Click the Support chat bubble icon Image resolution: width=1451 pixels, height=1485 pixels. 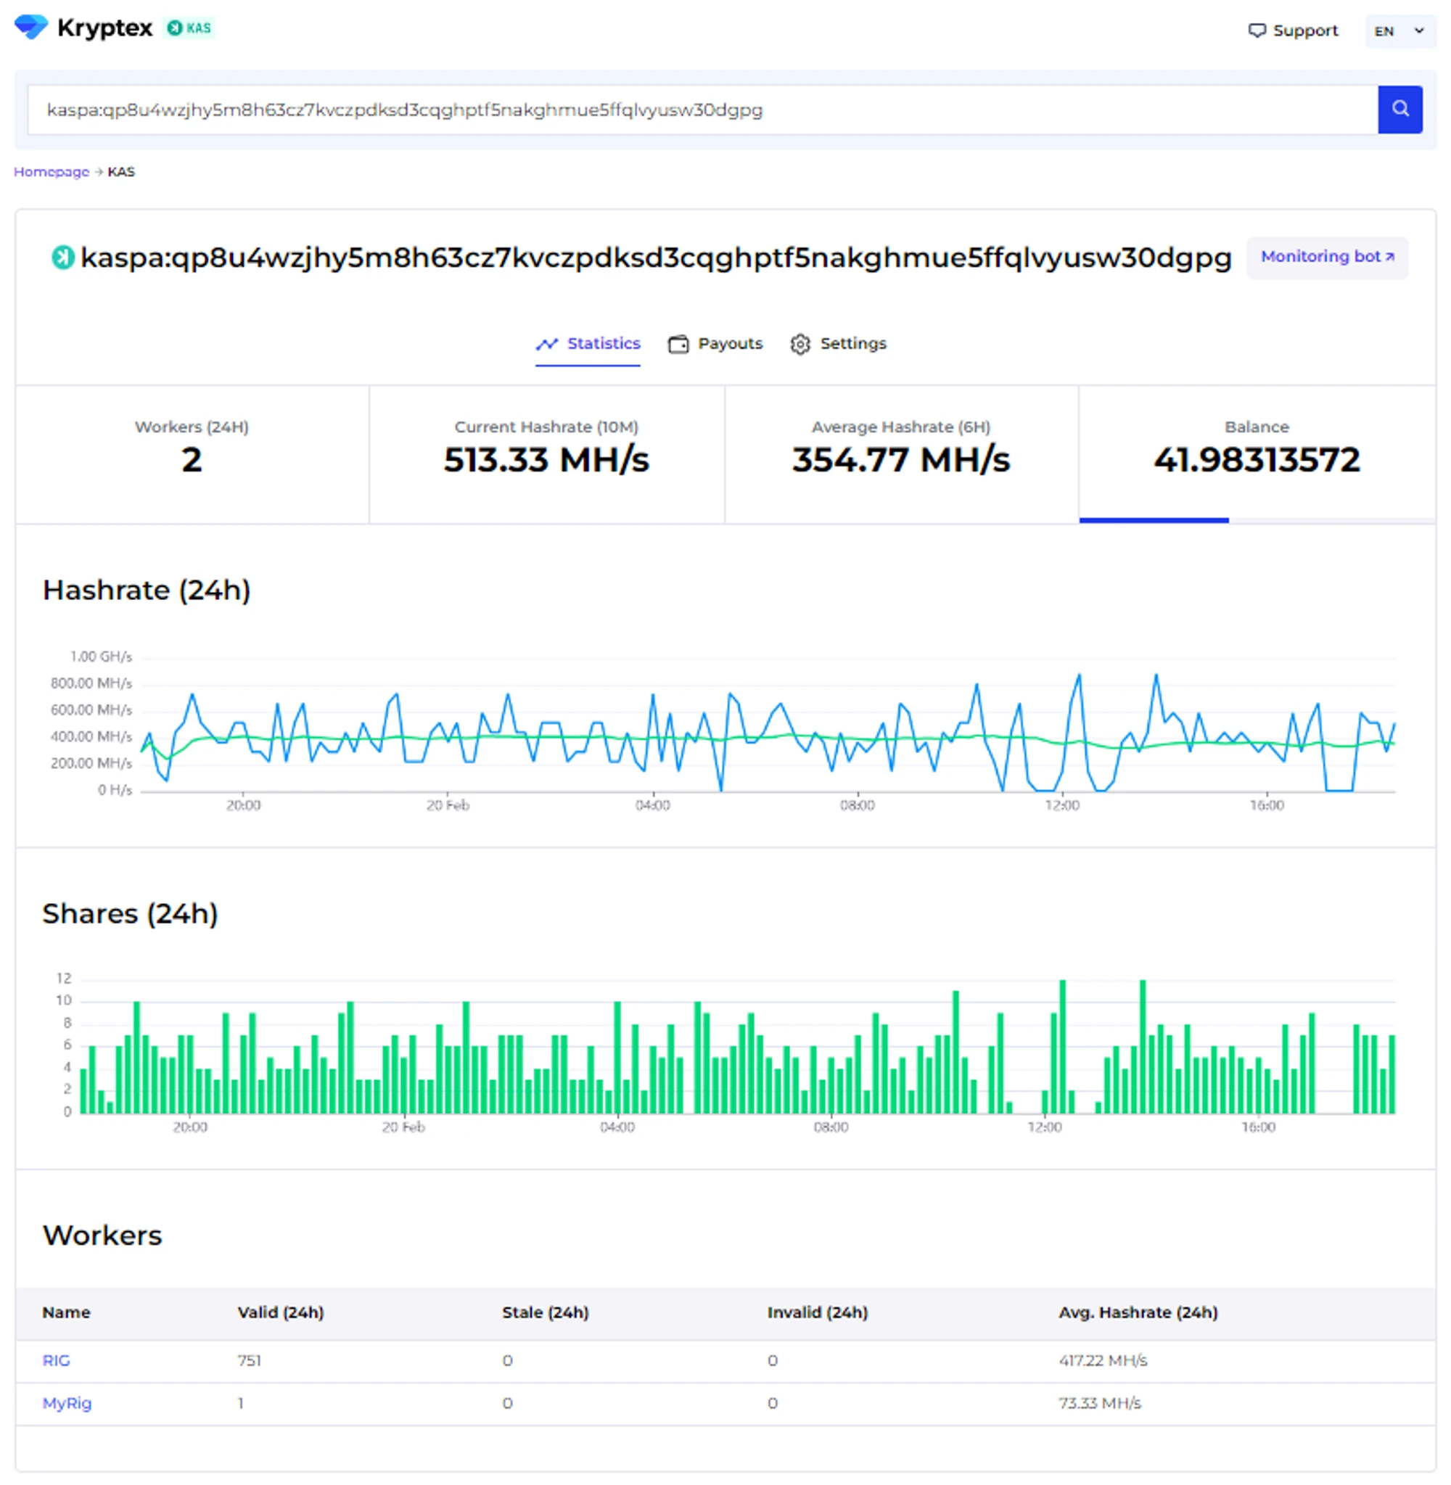[1256, 30]
